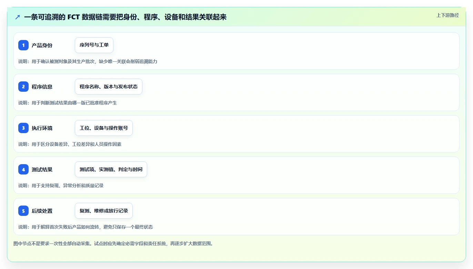Click the 后续处置 node label
473x269 pixels.
tap(42, 211)
